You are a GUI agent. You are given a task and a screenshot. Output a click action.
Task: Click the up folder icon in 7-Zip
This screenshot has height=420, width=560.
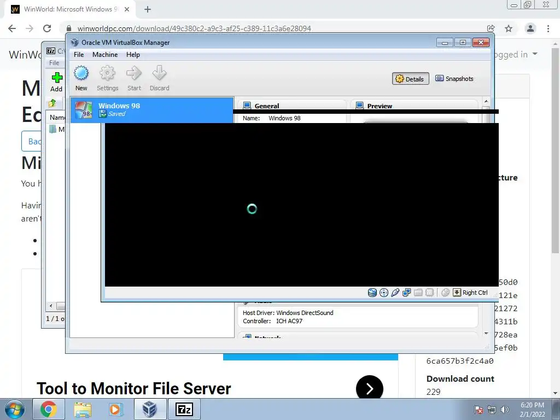click(52, 103)
